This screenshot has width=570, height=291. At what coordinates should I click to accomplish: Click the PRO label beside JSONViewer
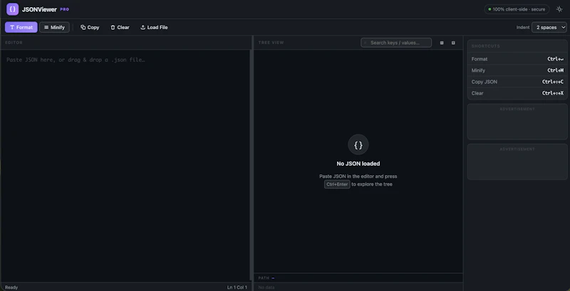(x=64, y=9)
